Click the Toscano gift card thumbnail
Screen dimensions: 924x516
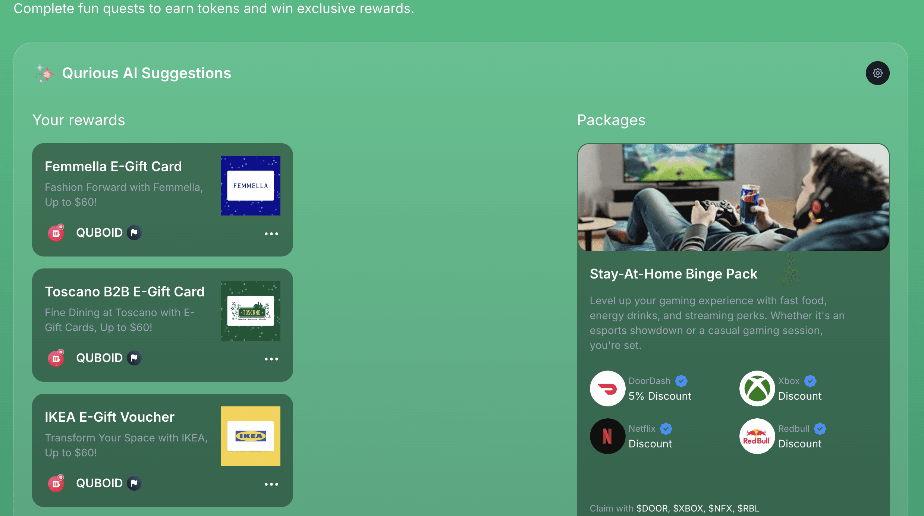[250, 311]
